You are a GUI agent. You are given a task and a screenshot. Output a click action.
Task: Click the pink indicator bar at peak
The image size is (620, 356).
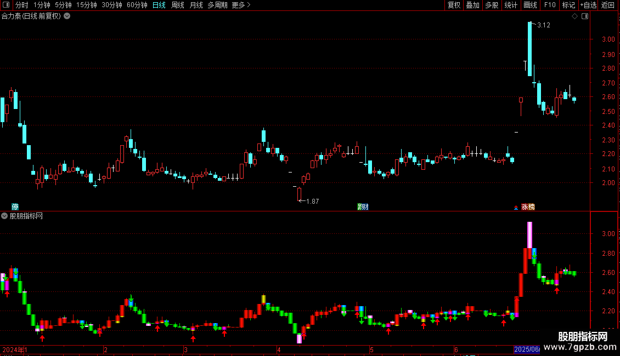(530, 235)
